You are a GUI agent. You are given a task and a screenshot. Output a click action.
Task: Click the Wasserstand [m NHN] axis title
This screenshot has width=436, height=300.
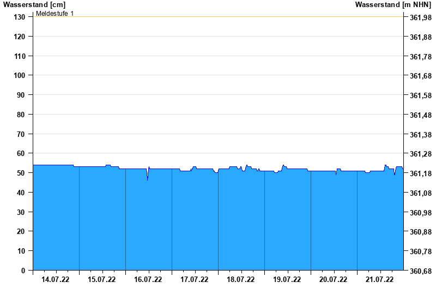pos(393,5)
